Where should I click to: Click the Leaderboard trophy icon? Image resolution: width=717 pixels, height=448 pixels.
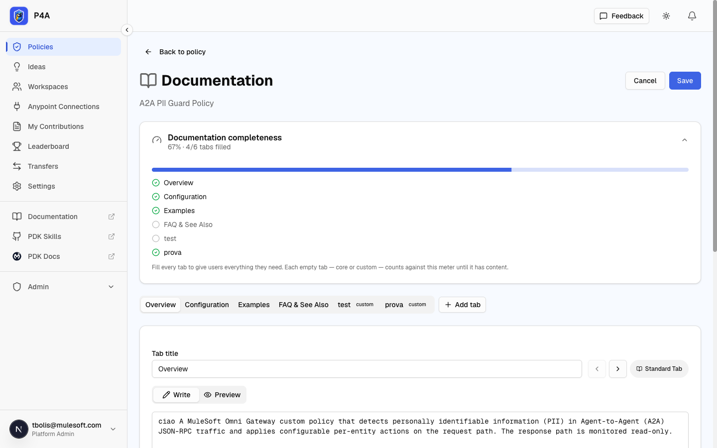(17, 146)
